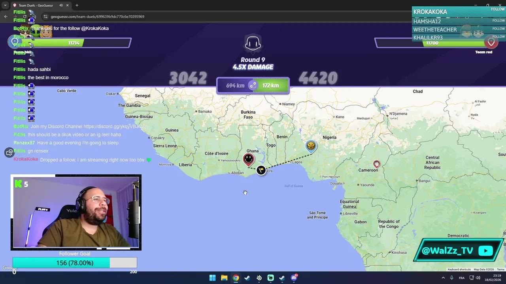Switch to the Team Duels - GeoGuessr tab
The height and width of the screenshot is (284, 506).
[x=41, y=6]
